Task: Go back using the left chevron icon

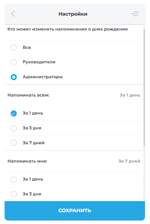Action: click(x=13, y=14)
